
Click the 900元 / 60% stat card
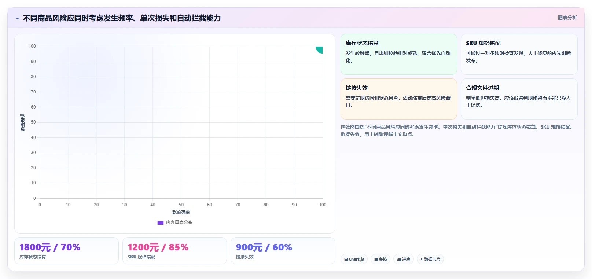283,251
